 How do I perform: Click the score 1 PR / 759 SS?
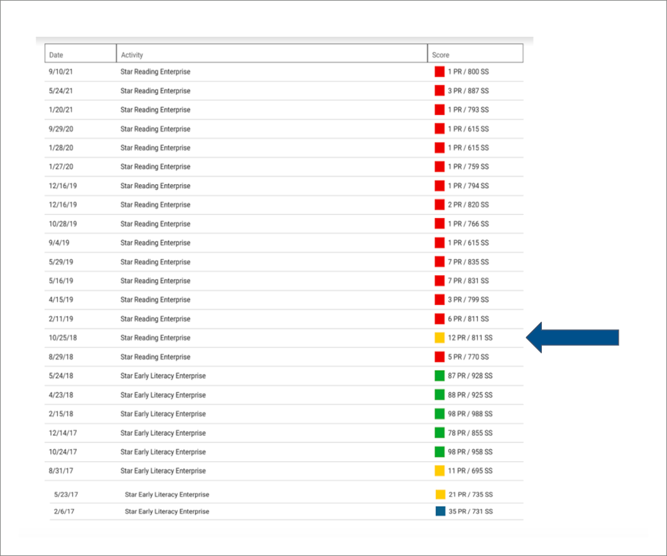click(x=468, y=167)
